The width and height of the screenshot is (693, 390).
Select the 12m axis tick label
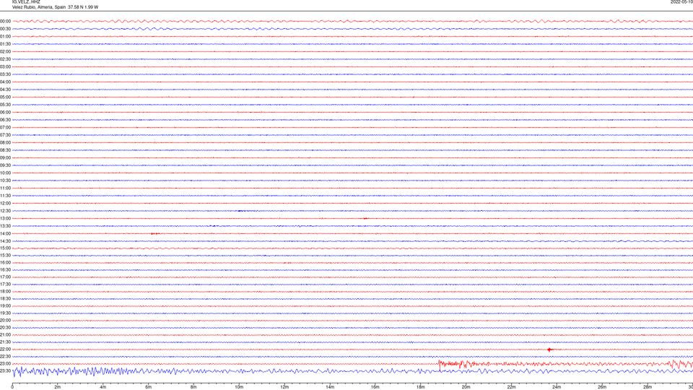(284, 387)
